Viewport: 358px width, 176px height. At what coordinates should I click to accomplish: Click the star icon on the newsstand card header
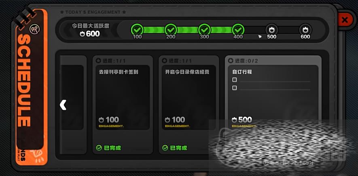coord(98,61)
